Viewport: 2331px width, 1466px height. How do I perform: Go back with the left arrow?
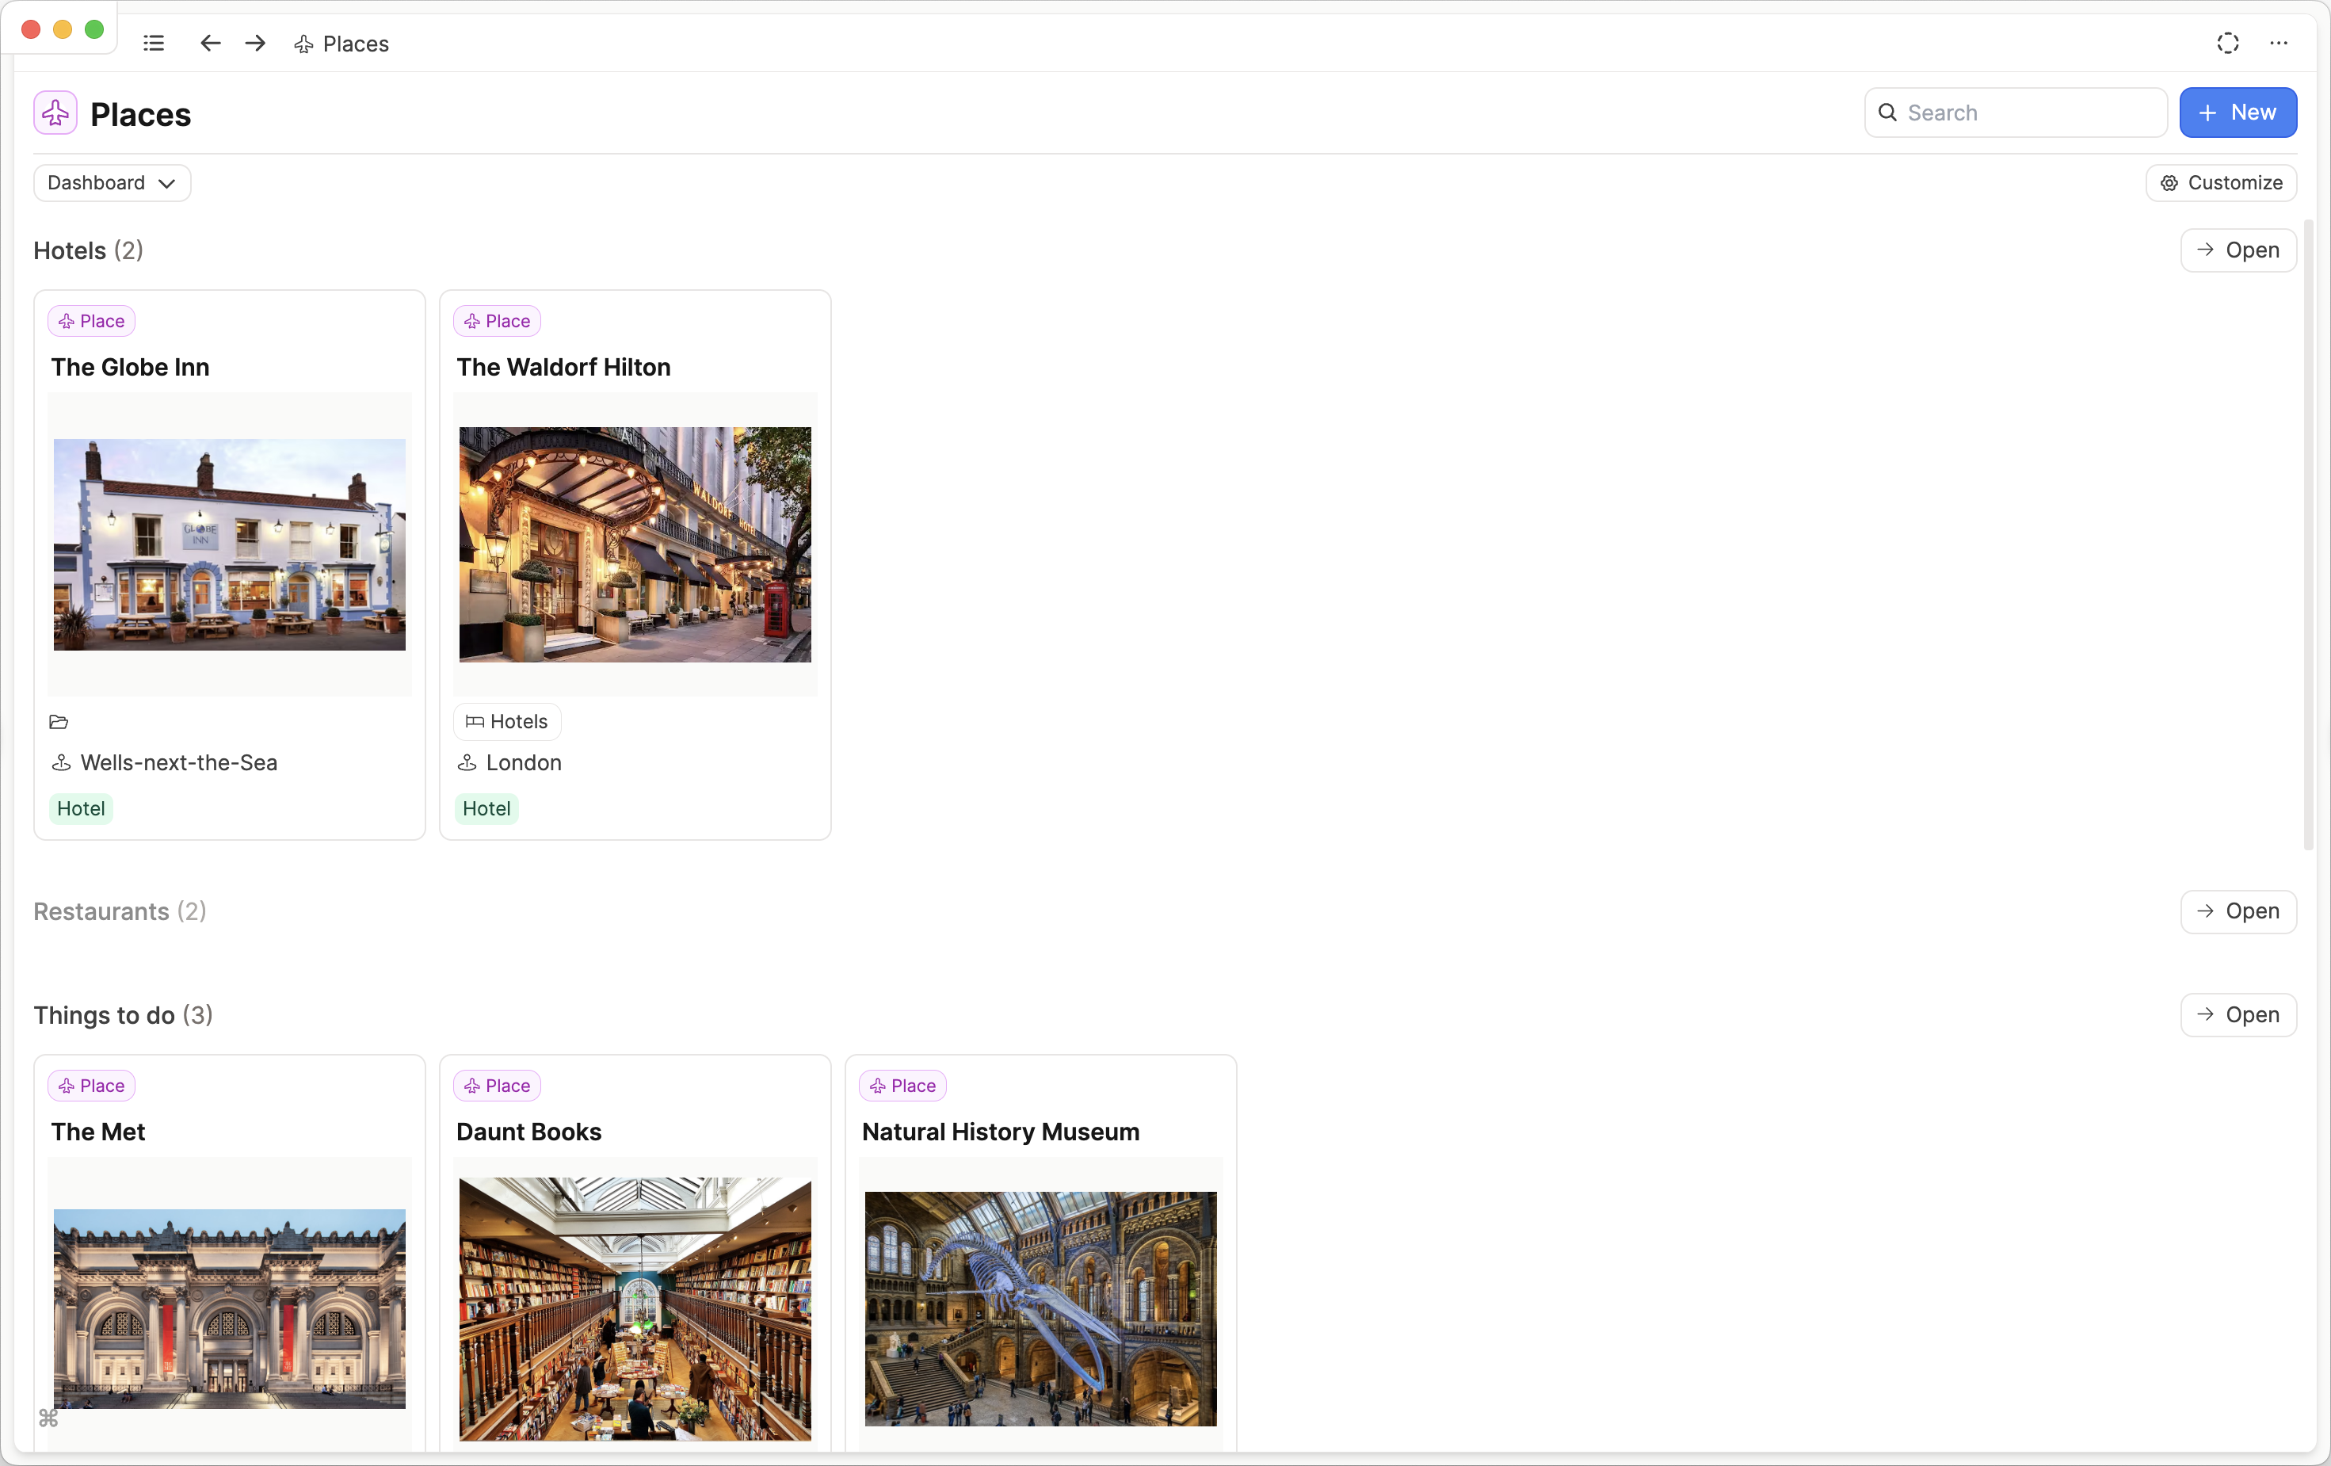pos(210,44)
